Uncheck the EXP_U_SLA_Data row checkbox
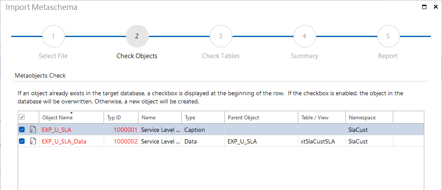This screenshot has height=190, width=442. [22, 142]
